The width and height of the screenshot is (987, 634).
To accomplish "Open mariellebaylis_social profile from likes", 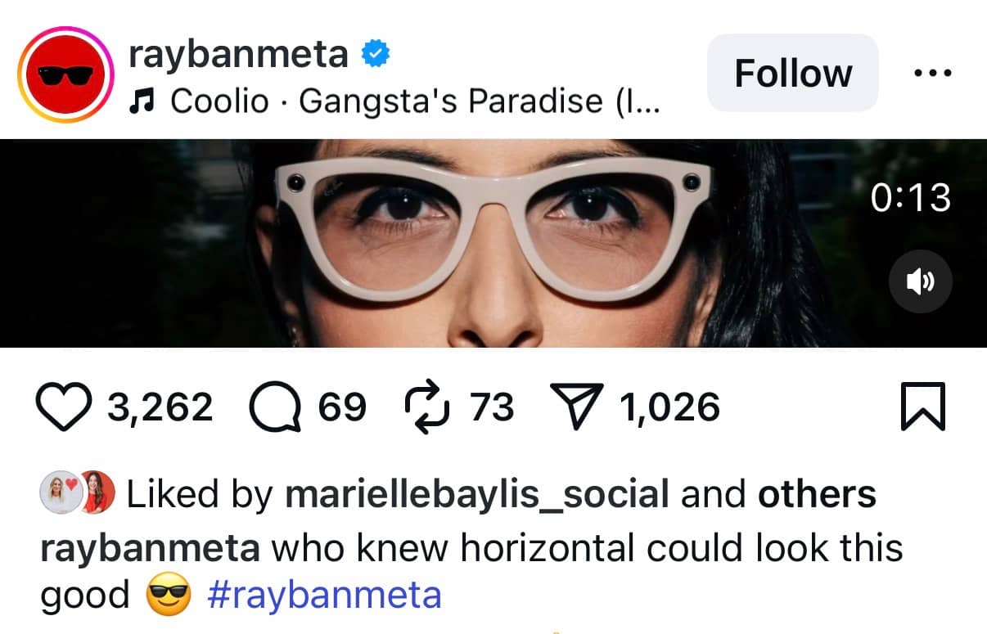I will pos(476,494).
